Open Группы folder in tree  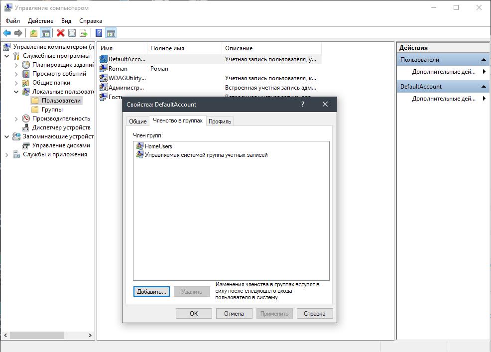click(52, 110)
